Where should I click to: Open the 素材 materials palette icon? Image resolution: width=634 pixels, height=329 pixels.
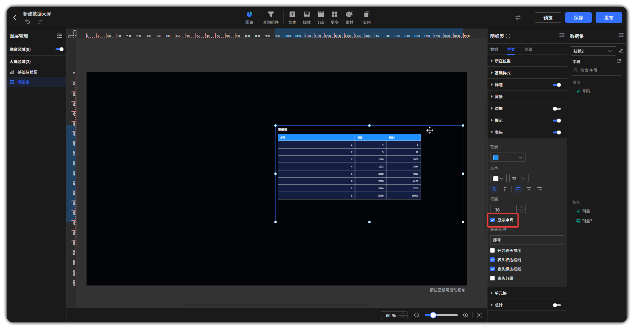[349, 15]
